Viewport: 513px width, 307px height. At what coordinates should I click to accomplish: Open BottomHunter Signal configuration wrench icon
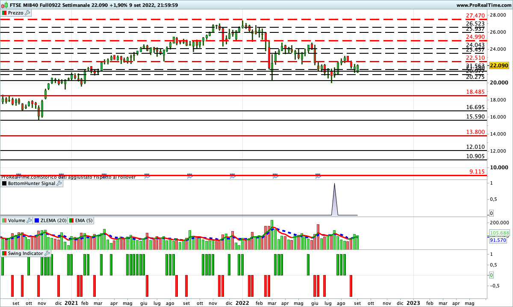coord(58,183)
